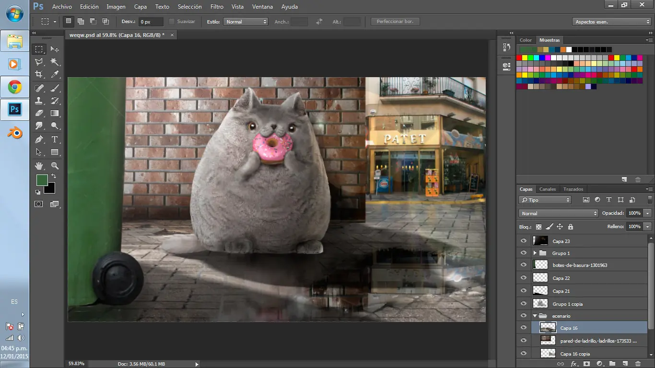Switch to the Color tab
Image resolution: width=655 pixels, height=368 pixels.
pyautogui.click(x=526, y=40)
